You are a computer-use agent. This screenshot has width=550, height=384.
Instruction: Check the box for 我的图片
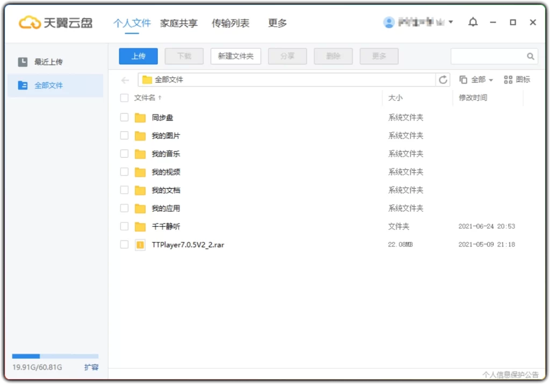coord(124,135)
